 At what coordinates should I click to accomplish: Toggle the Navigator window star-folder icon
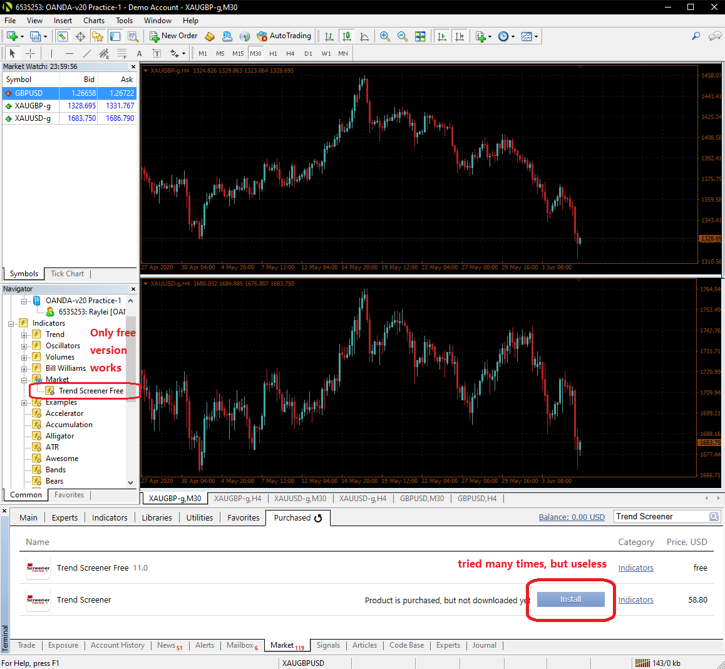(98, 36)
